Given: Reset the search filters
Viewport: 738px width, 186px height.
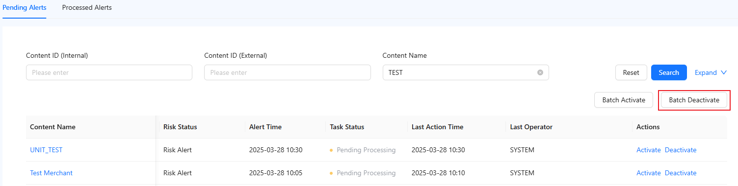Looking at the screenshot, I should [x=631, y=72].
